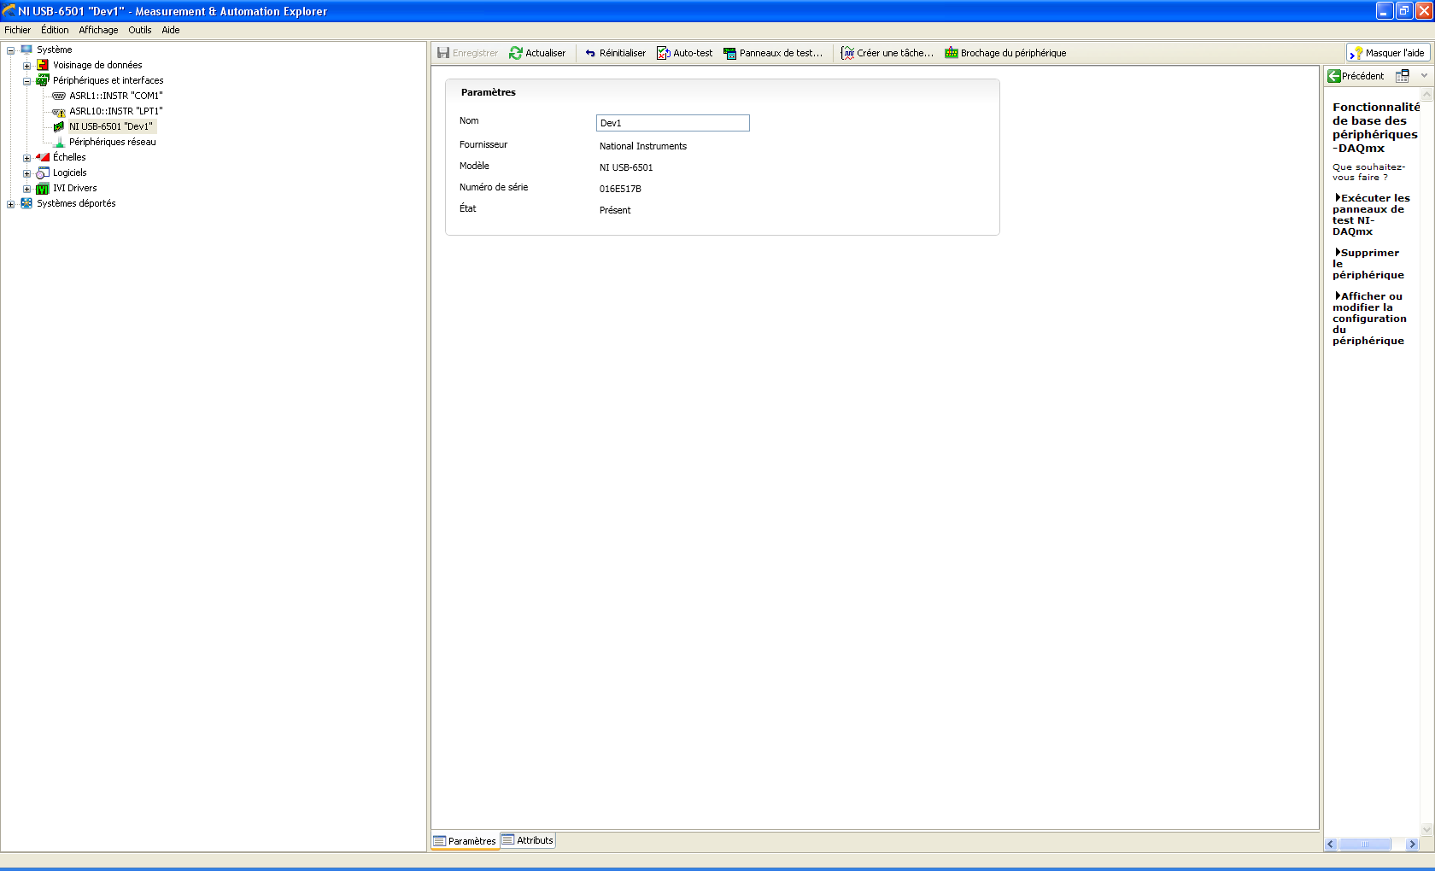Click the Actualiser button label
The width and height of the screenshot is (1435, 871).
point(546,53)
